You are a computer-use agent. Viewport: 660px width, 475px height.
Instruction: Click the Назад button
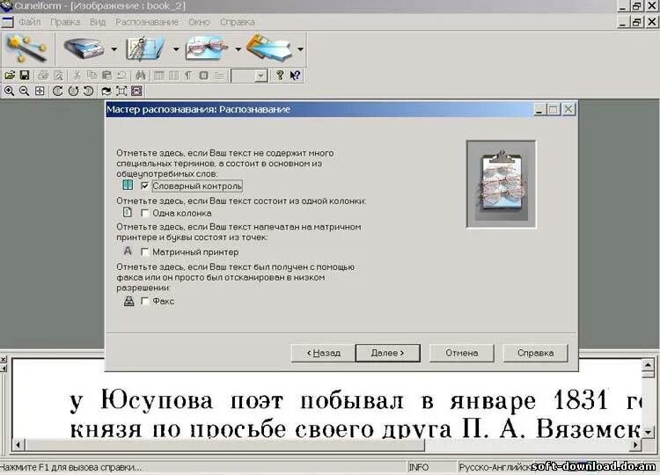coord(323,353)
